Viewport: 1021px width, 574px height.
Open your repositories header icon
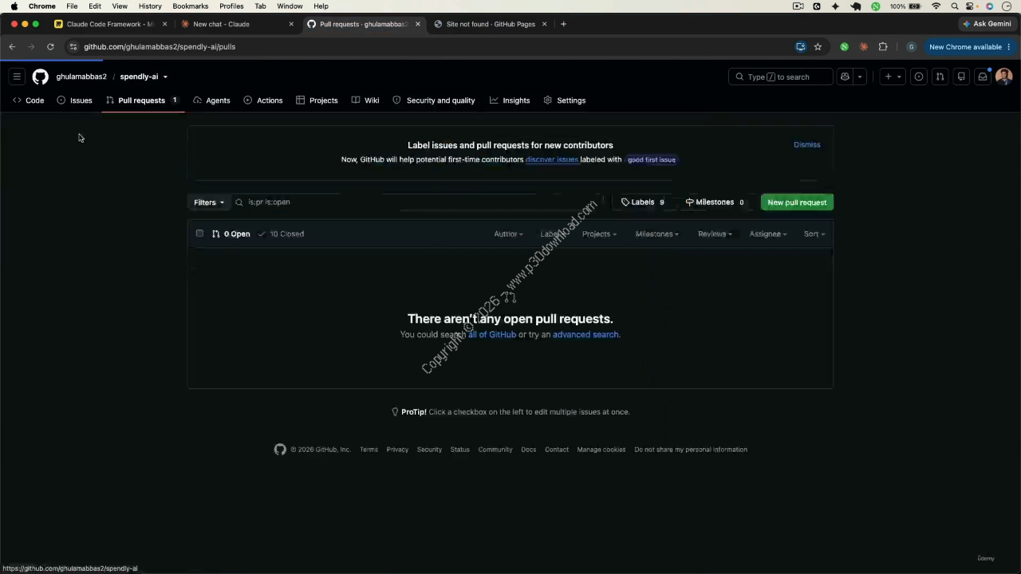pos(961,77)
